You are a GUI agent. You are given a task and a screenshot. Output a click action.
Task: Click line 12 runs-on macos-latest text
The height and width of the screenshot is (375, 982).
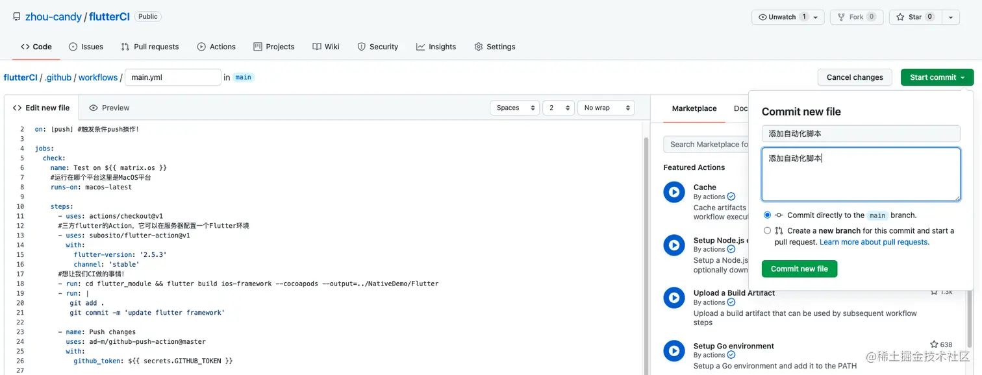91,187
